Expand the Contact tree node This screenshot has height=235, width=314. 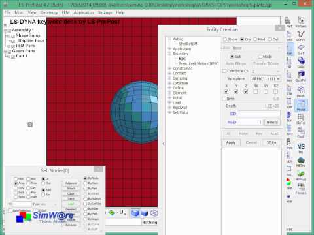pyautogui.click(x=169, y=73)
